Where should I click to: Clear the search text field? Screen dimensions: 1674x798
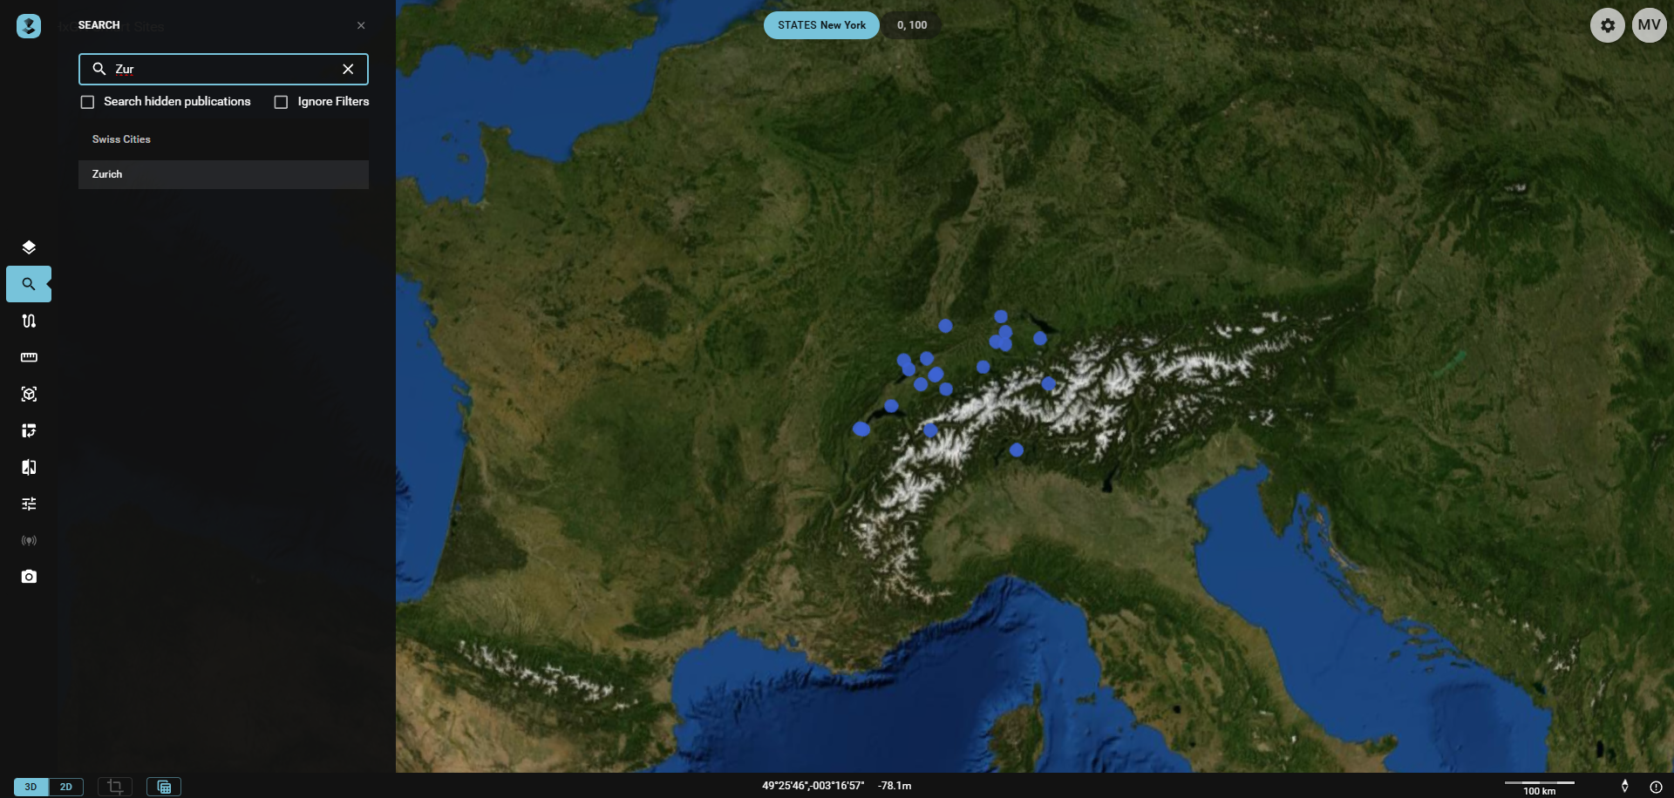tap(348, 69)
